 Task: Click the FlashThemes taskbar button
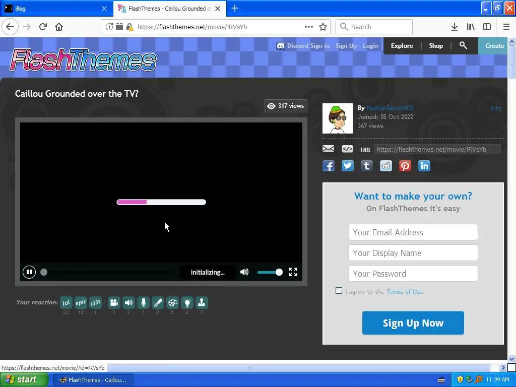(93, 380)
